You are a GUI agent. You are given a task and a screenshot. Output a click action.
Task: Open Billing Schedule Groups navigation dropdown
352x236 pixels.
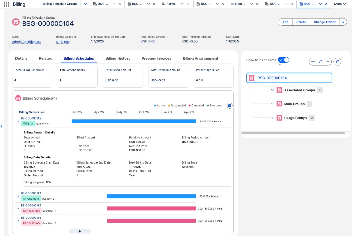pos(85,4)
